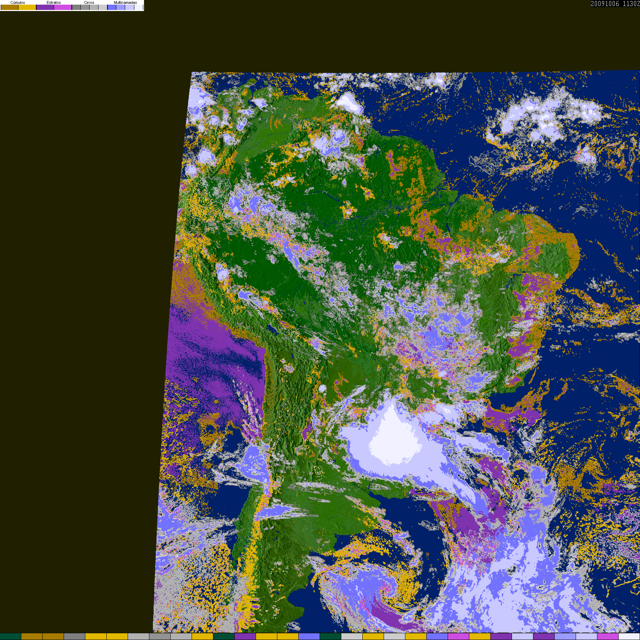Click the yellow Cúmulos legend swatch

[27, 7]
